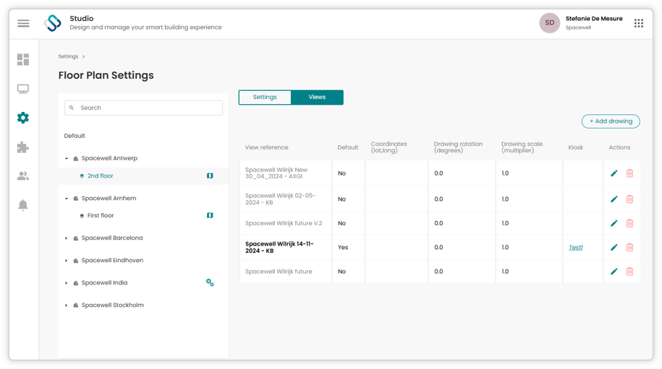662x369 pixels.
Task: Click the Studio logo icon
Action: point(52,23)
